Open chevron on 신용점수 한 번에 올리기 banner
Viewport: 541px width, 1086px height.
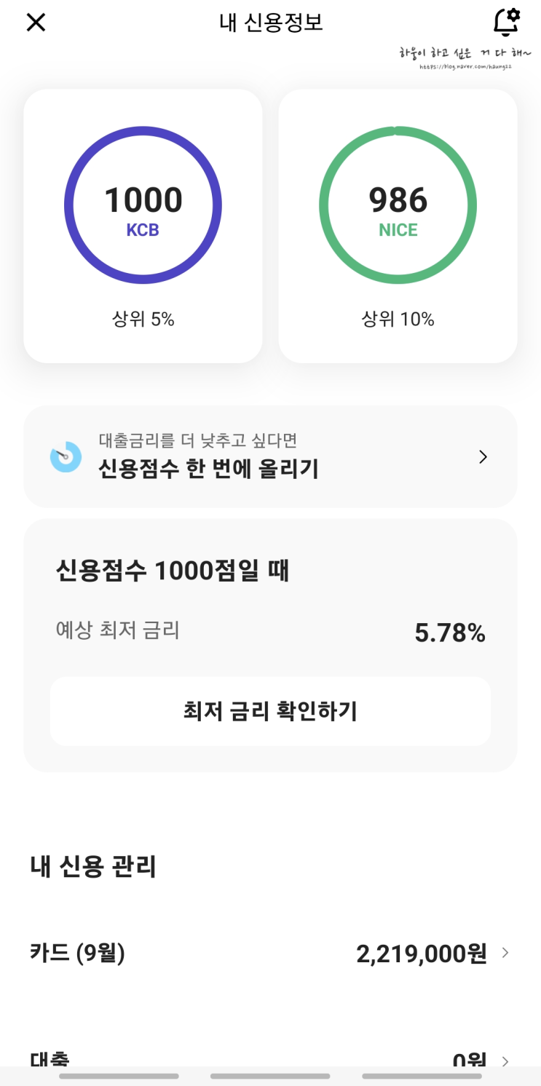pos(483,456)
